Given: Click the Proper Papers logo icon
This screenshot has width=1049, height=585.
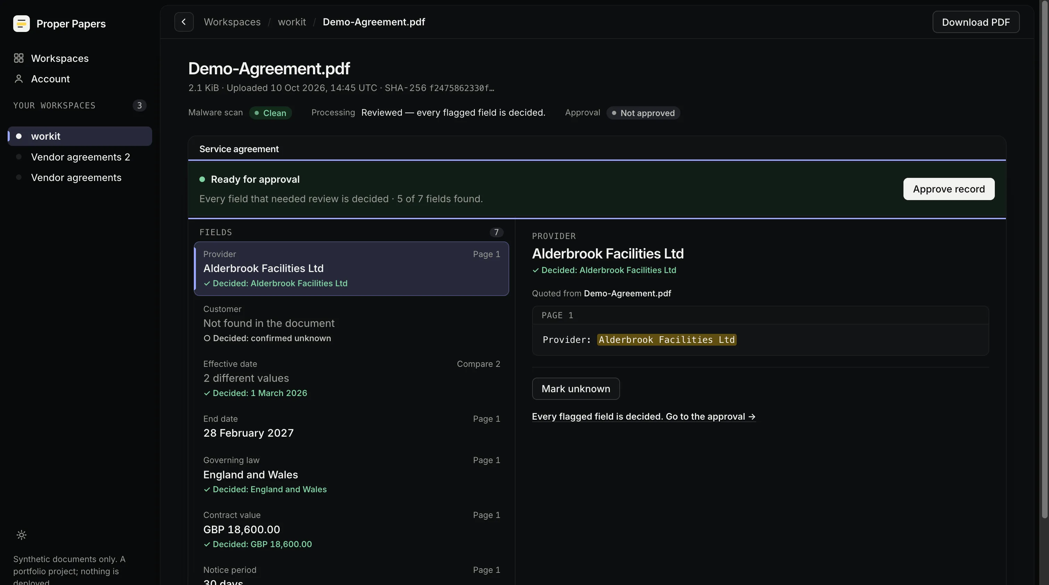Looking at the screenshot, I should point(21,24).
